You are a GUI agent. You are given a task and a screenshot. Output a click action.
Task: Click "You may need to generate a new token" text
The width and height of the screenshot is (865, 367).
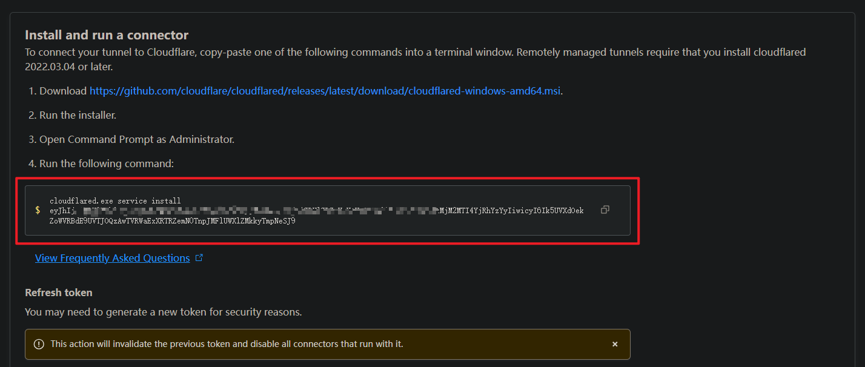164,312
